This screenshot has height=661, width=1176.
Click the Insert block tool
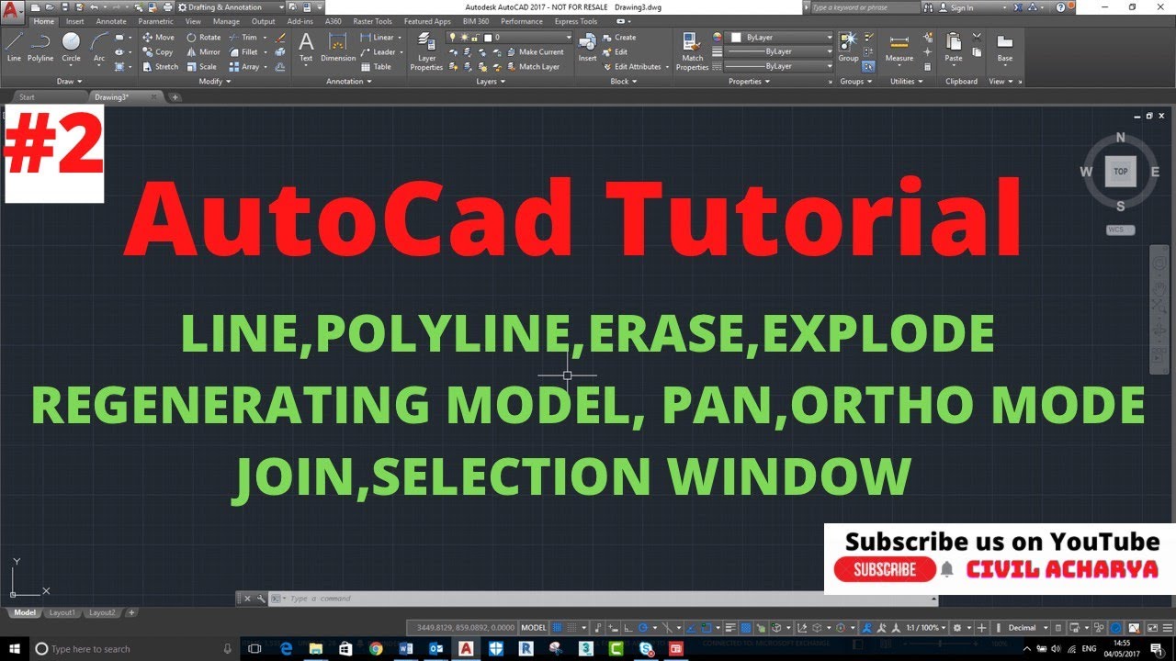click(587, 48)
